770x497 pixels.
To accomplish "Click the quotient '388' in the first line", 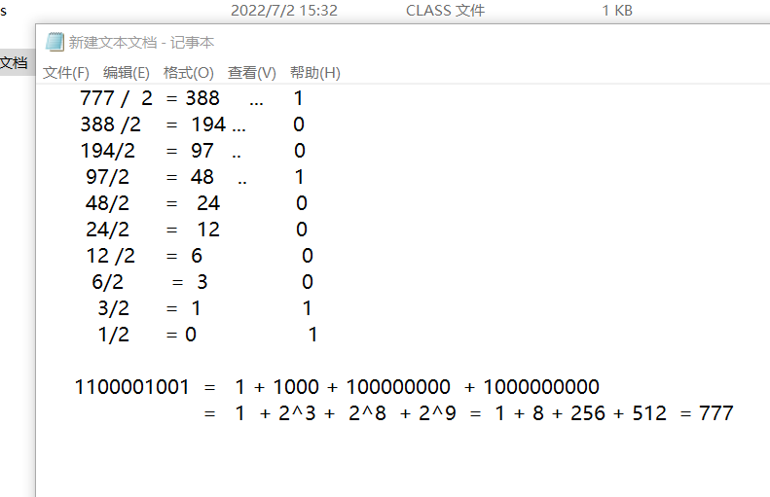I will (x=202, y=98).
